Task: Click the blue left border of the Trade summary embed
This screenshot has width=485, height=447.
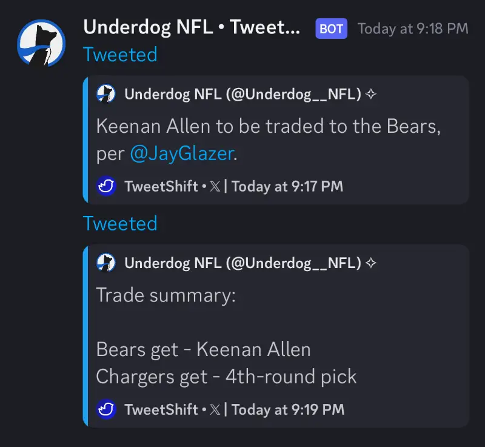Action: tap(85, 336)
